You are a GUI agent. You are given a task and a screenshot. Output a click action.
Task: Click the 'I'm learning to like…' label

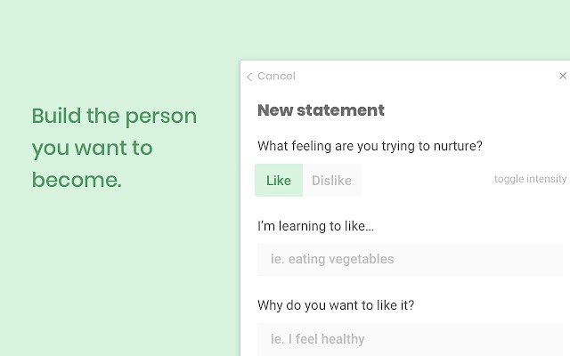[315, 226]
